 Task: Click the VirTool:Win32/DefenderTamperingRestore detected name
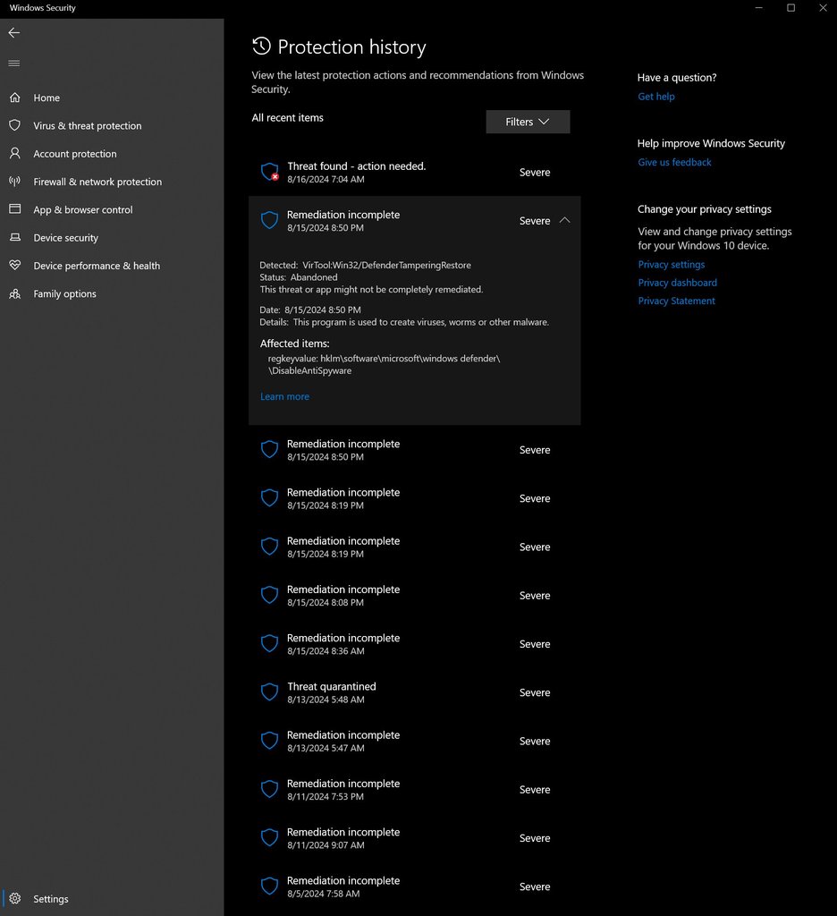coord(386,265)
